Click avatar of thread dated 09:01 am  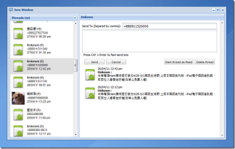tap(18, 82)
